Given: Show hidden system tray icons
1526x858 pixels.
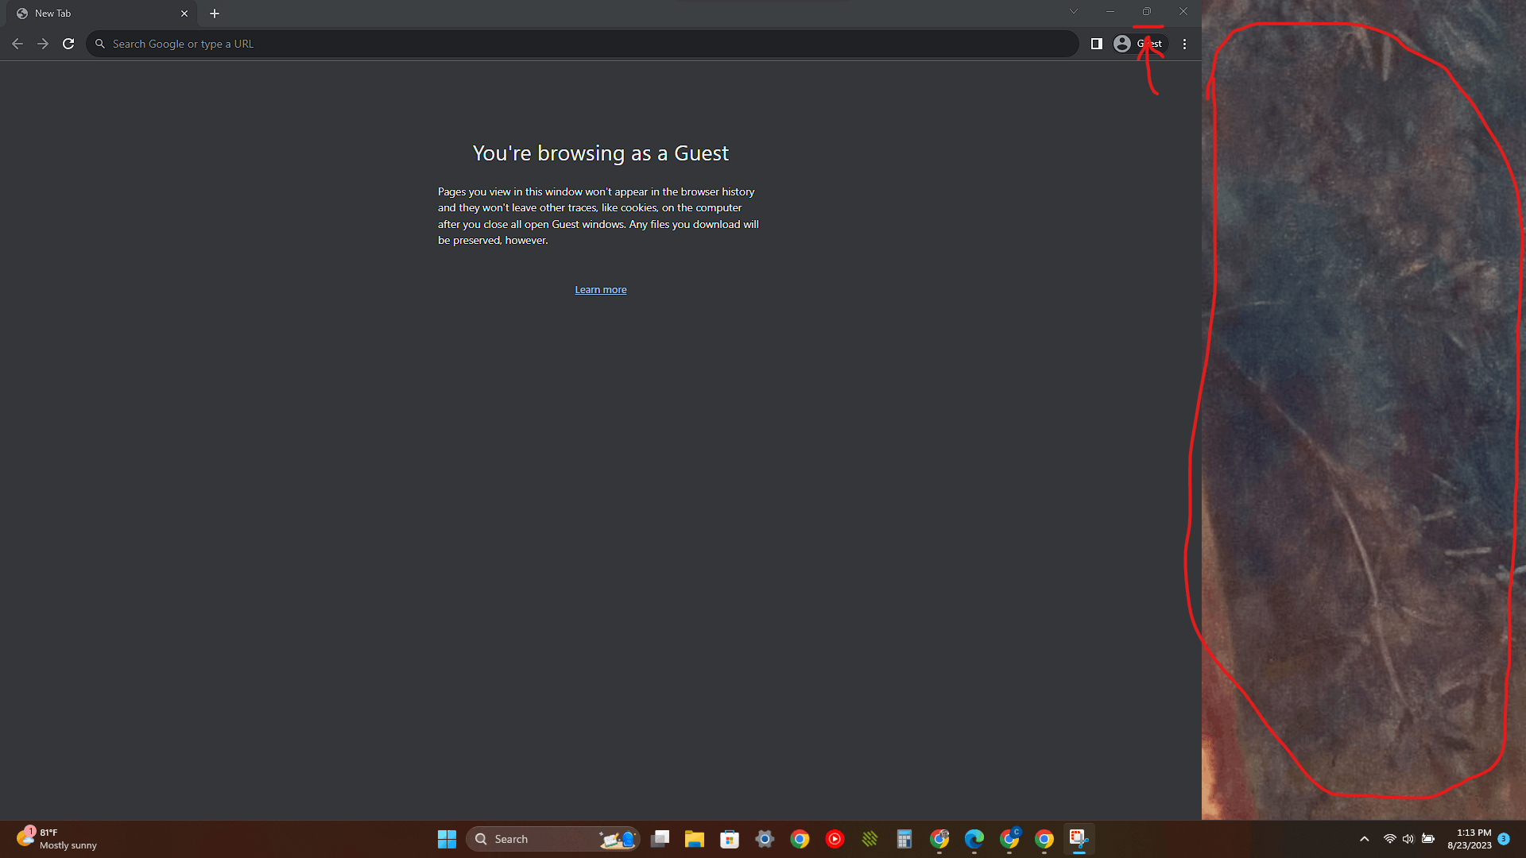Looking at the screenshot, I should pos(1364,839).
